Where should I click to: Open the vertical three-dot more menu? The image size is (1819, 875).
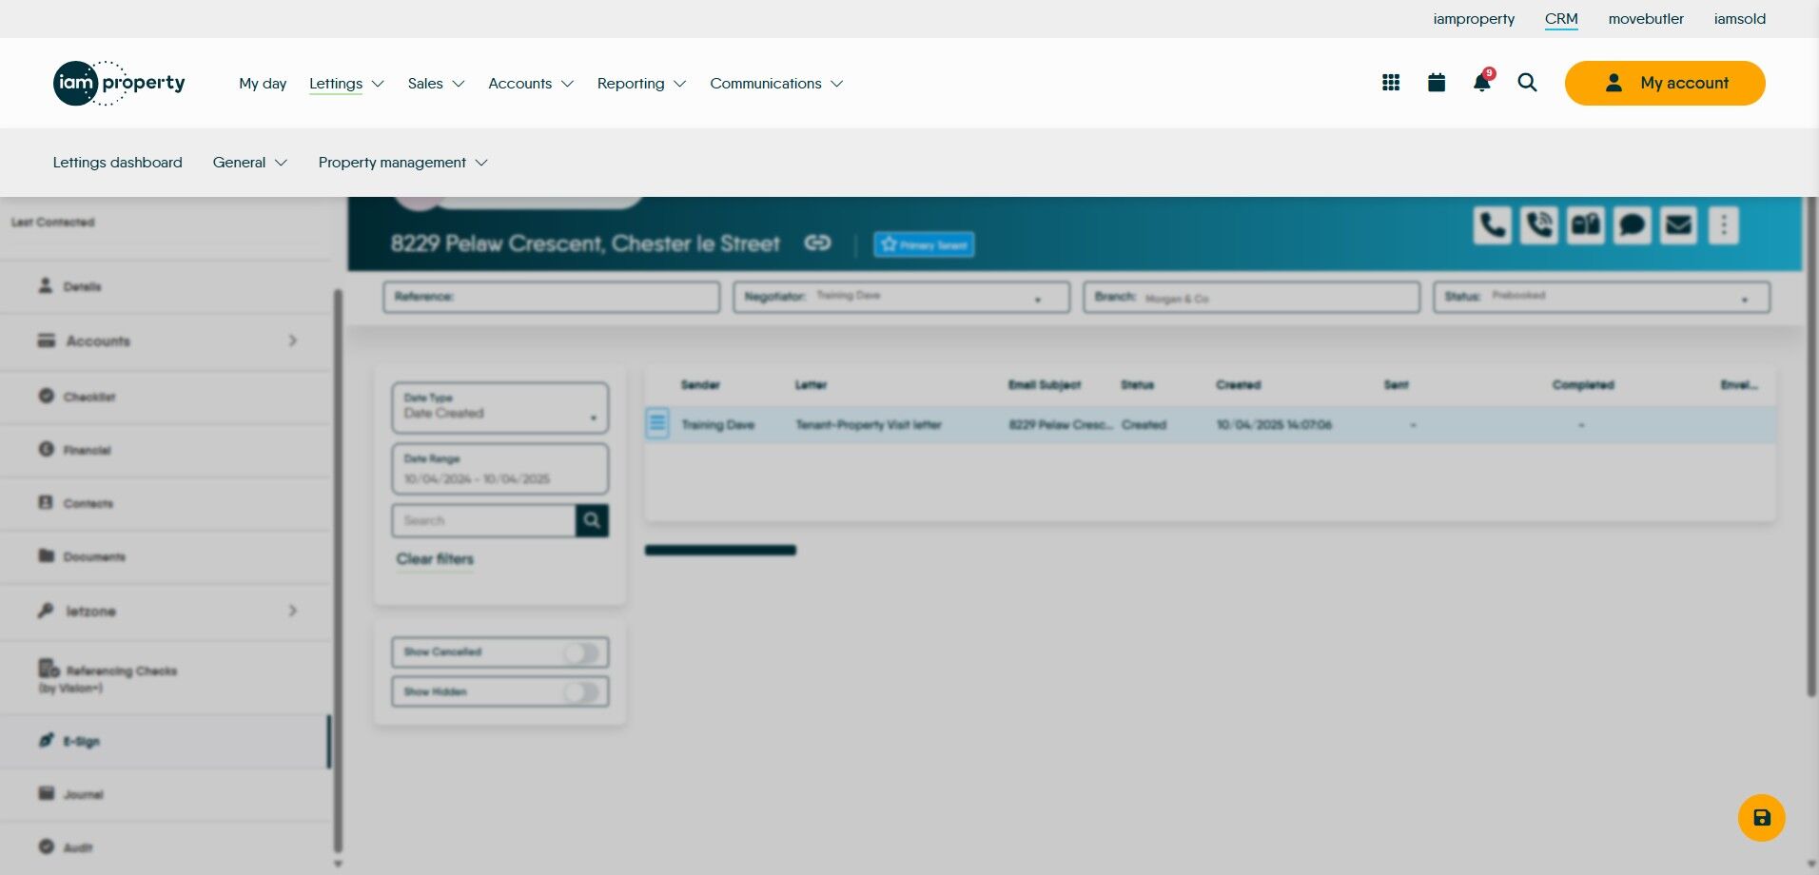click(1724, 225)
